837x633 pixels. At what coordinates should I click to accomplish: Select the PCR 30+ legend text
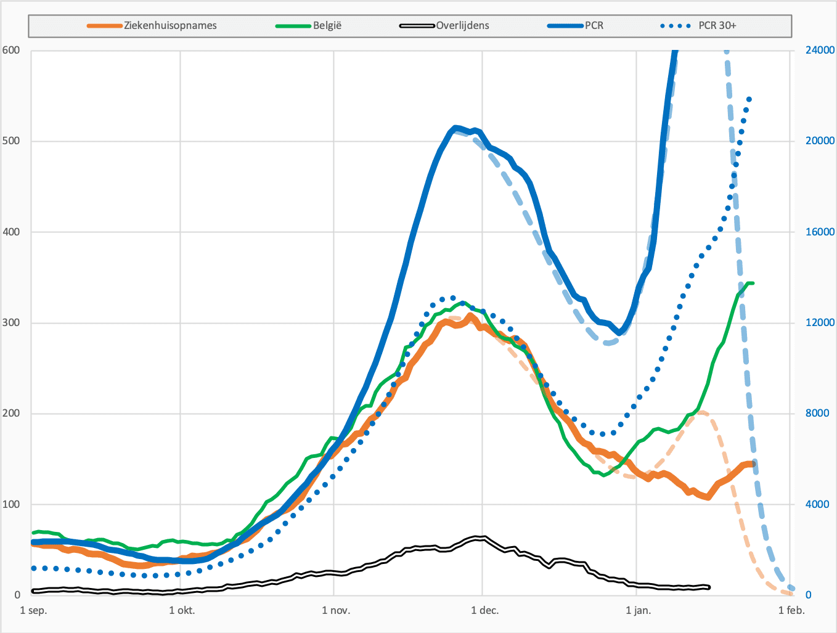(717, 26)
